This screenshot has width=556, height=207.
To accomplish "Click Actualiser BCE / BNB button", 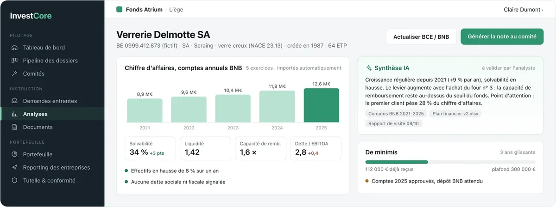I will [x=421, y=37].
